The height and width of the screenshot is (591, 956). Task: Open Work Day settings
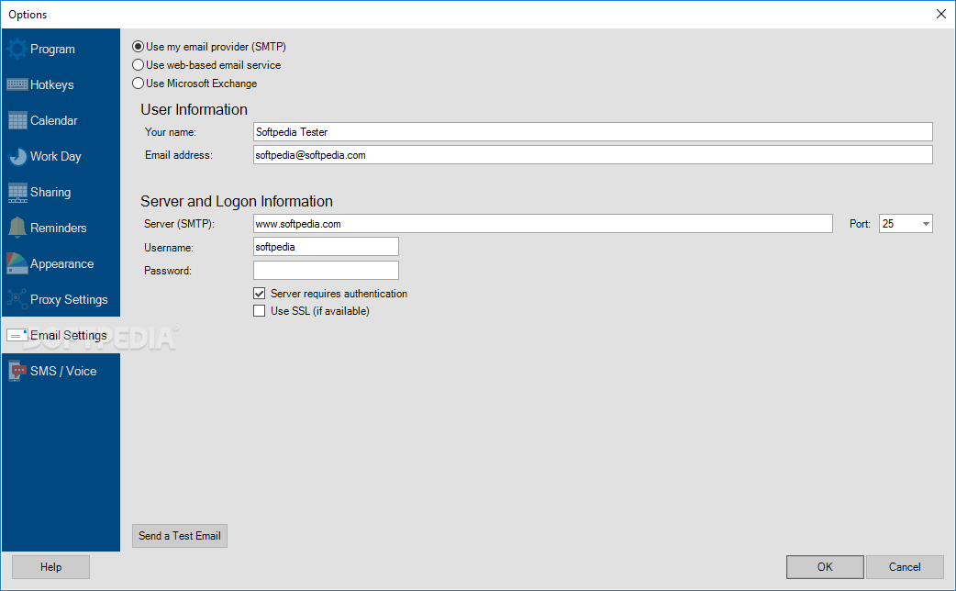55,157
